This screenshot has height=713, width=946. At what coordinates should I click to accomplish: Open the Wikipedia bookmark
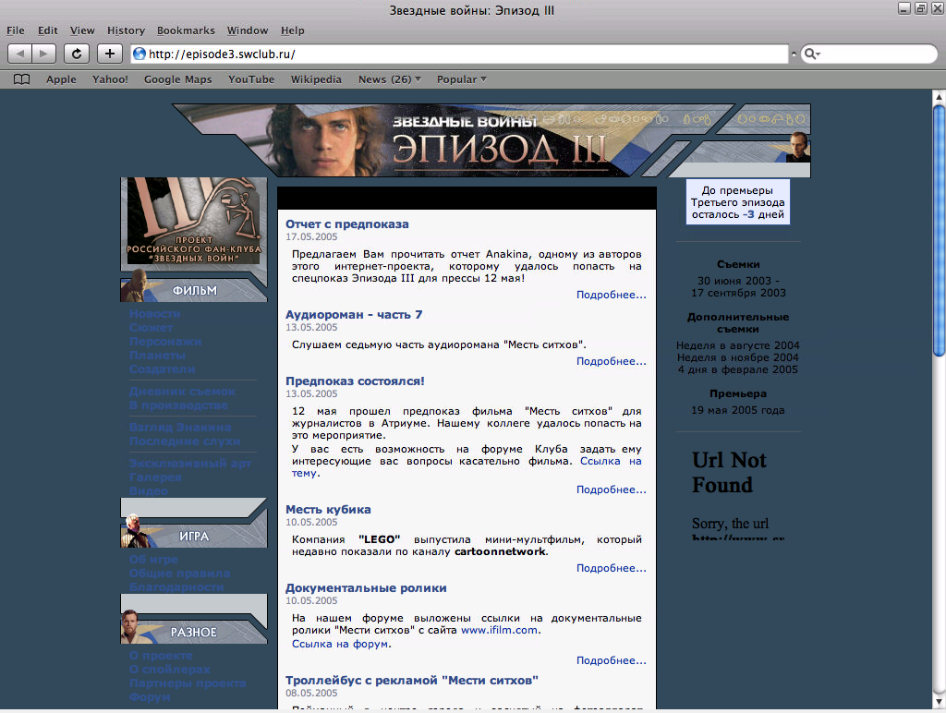[x=316, y=79]
